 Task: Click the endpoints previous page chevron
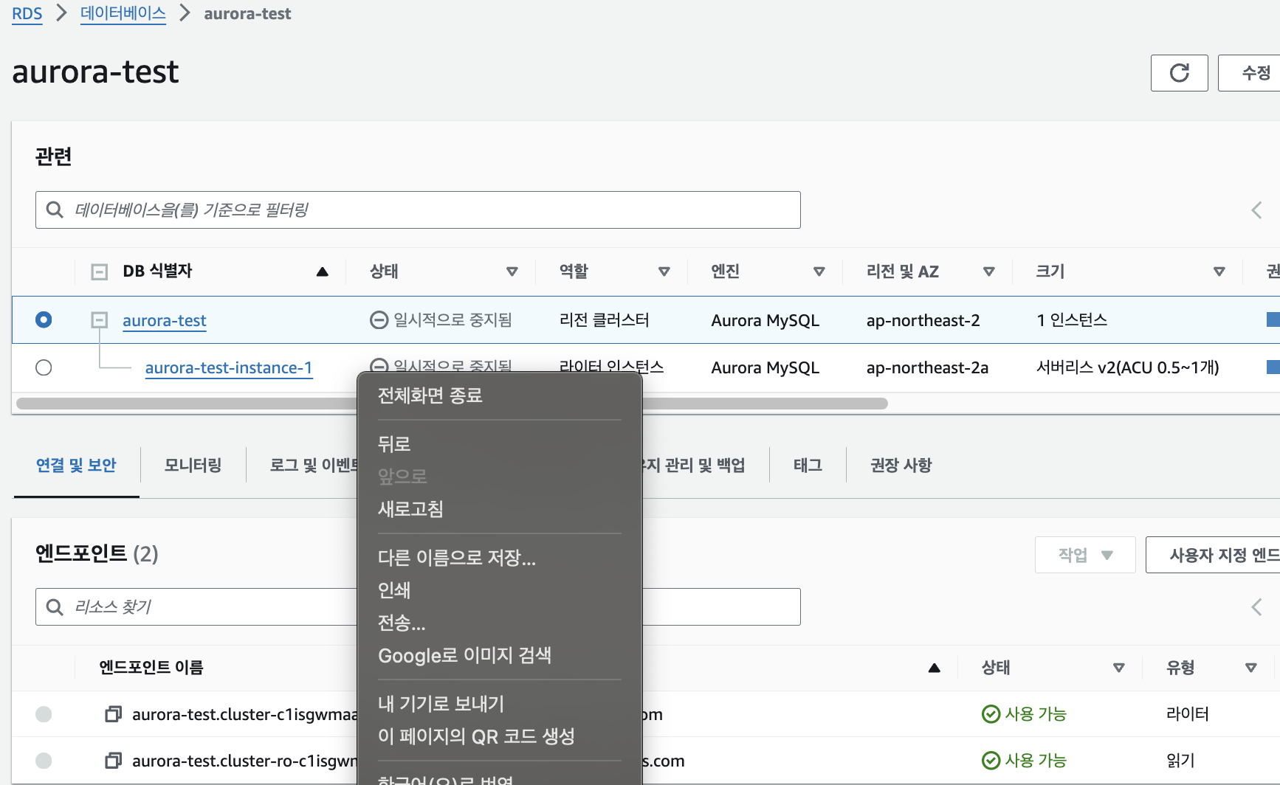point(1256,607)
